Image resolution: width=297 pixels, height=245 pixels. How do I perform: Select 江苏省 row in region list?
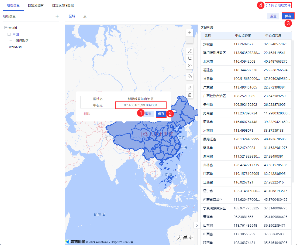[246, 173]
